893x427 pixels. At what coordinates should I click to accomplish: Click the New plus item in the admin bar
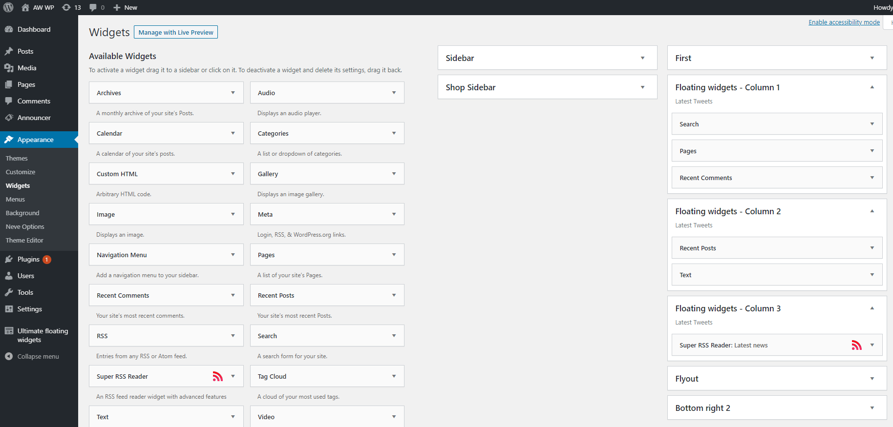pos(125,7)
